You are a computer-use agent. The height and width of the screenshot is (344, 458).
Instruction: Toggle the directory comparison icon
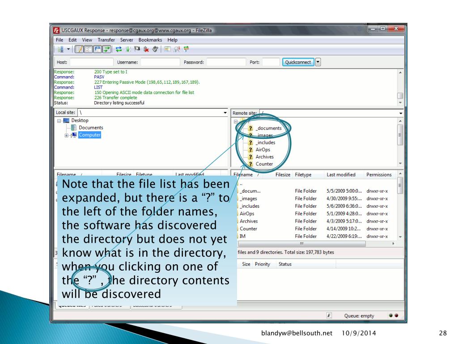(177, 49)
